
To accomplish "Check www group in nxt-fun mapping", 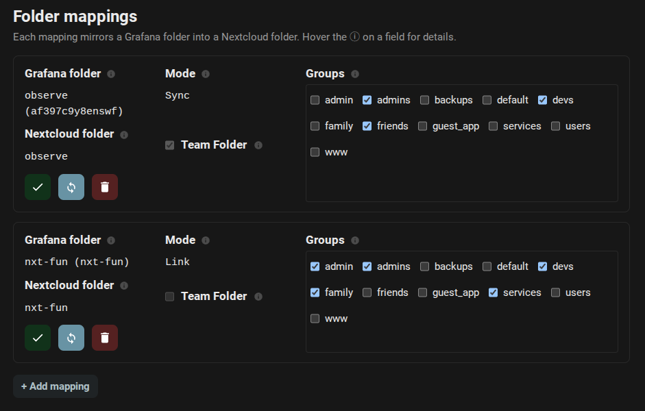I will click(315, 319).
